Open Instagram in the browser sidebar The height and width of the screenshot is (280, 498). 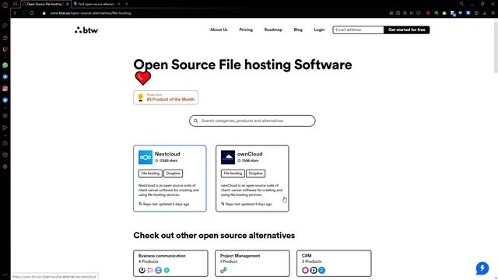point(5,89)
